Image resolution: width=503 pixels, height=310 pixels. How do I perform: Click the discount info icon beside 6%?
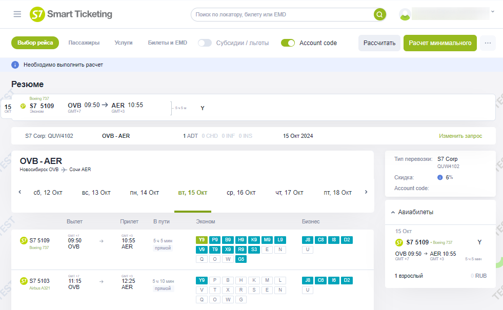pos(440,177)
